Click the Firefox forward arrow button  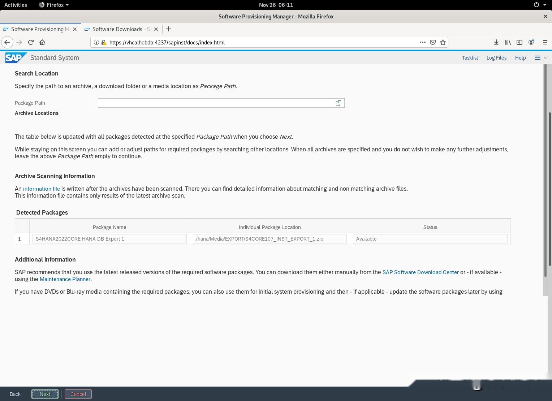coord(19,42)
